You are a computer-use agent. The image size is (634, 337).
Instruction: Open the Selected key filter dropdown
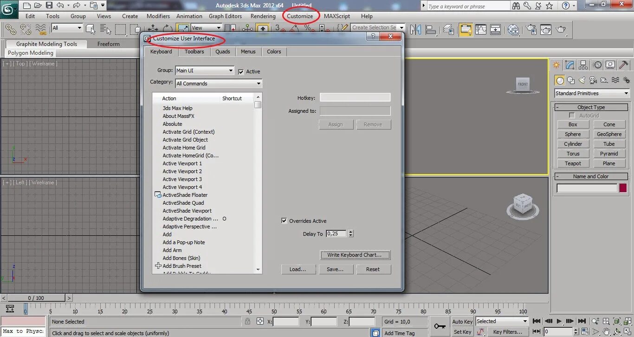tap(502, 321)
